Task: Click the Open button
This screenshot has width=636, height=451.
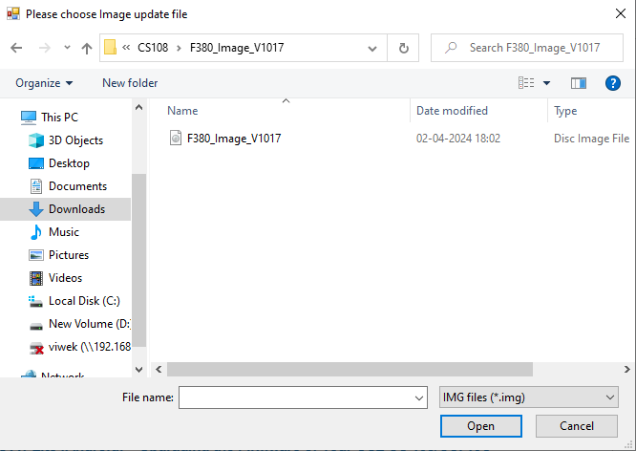Action: click(480, 426)
